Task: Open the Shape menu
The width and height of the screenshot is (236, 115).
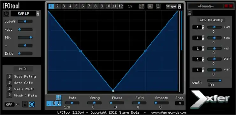Action: click(171, 6)
